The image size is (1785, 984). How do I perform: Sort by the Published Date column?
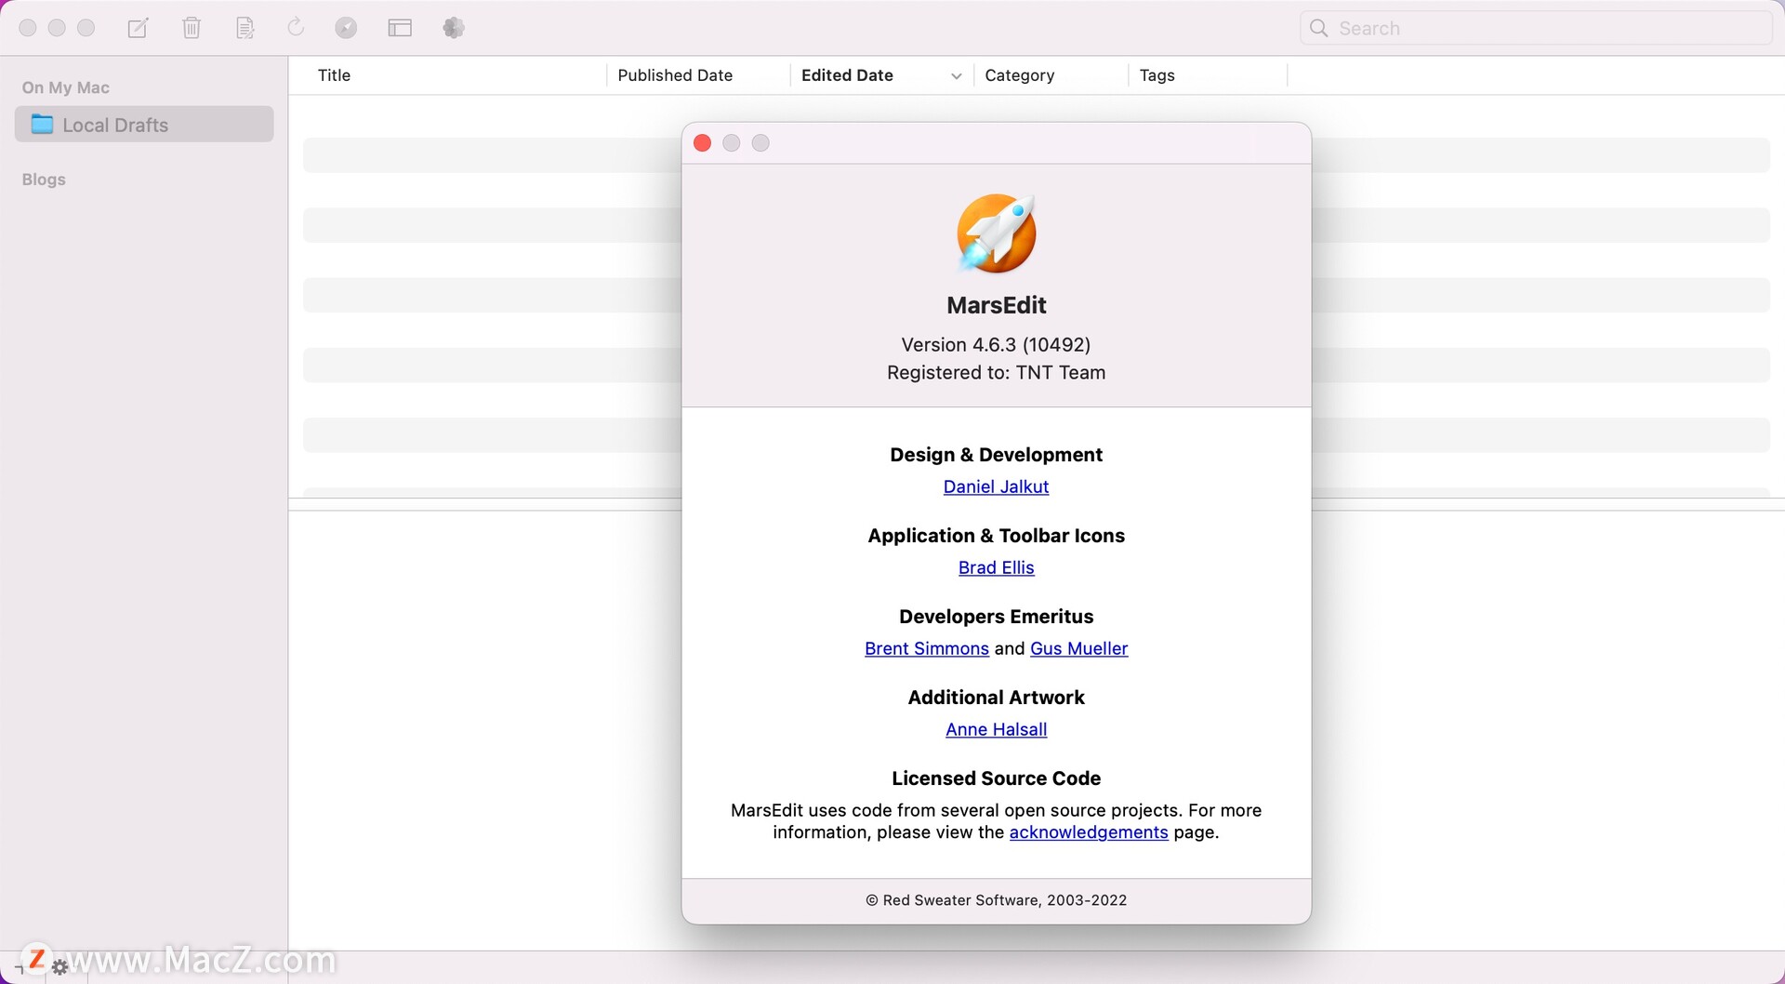(x=675, y=75)
